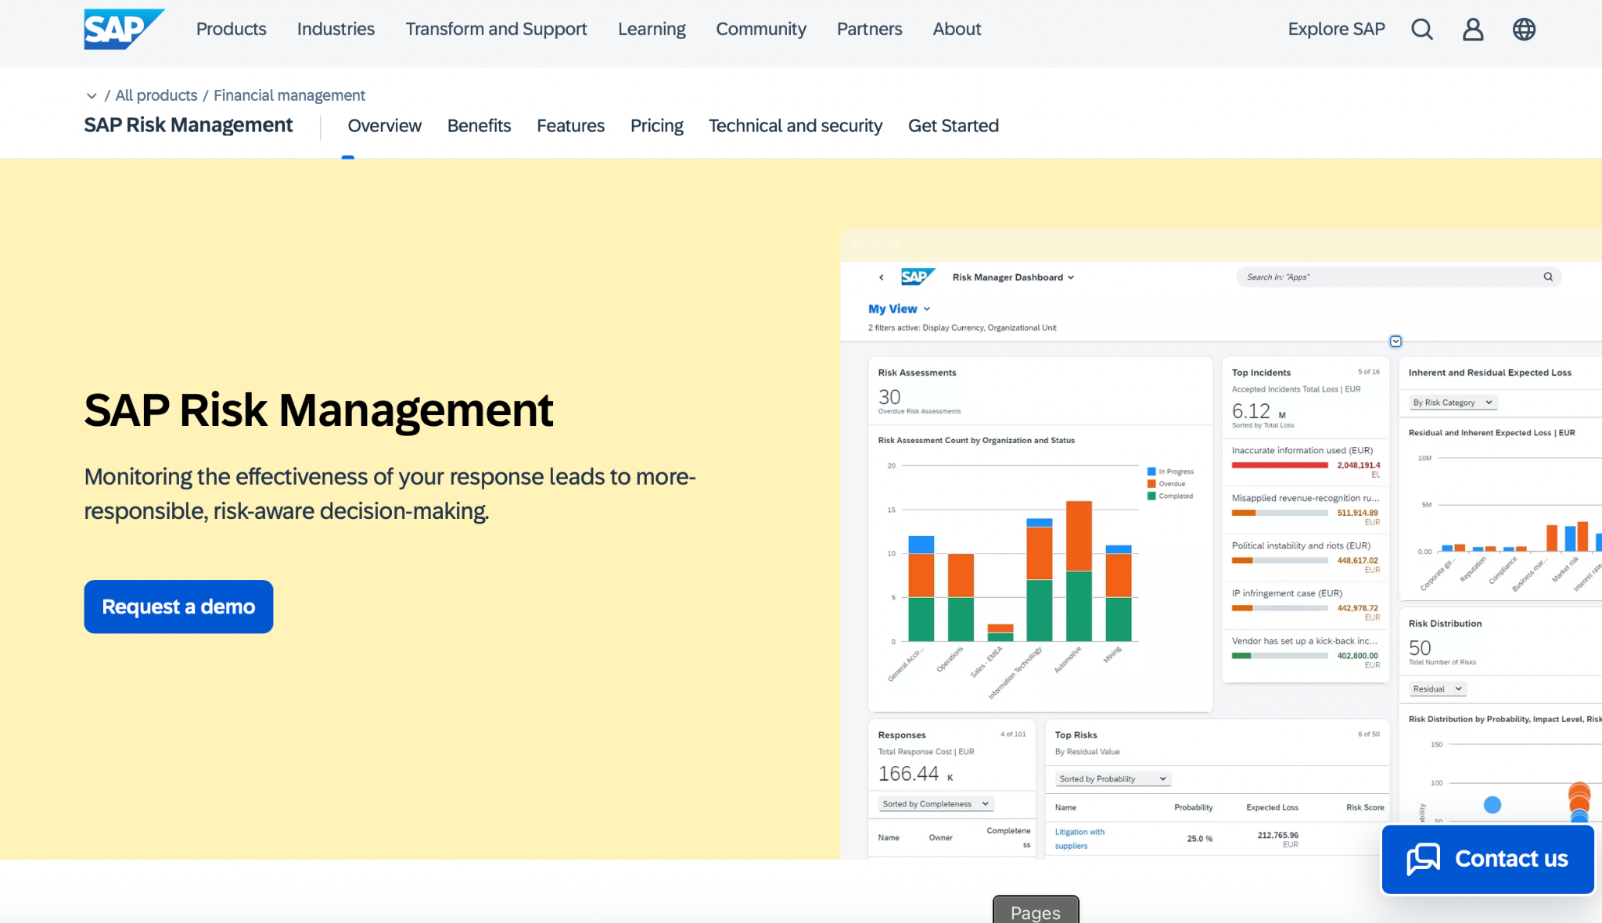Switch to the Pricing tab

(x=656, y=126)
